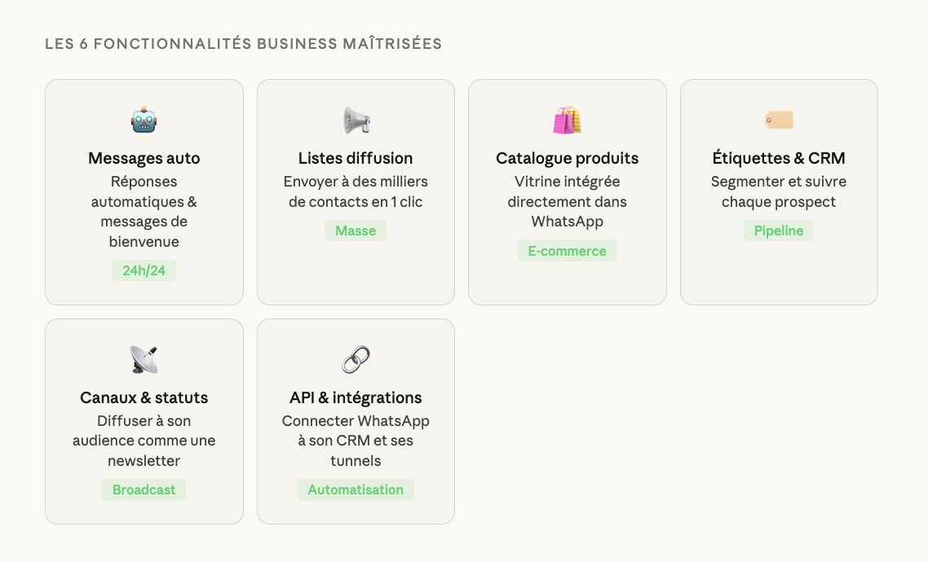Click the Pipeline tag
Image resolution: width=928 pixels, height=562 pixels.
(x=779, y=231)
